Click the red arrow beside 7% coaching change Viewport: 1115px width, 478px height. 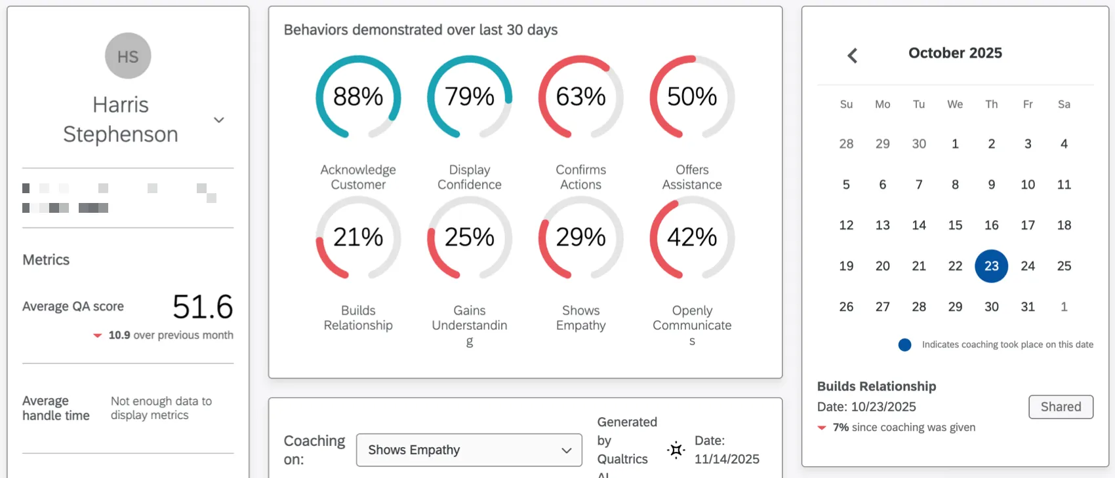point(822,428)
